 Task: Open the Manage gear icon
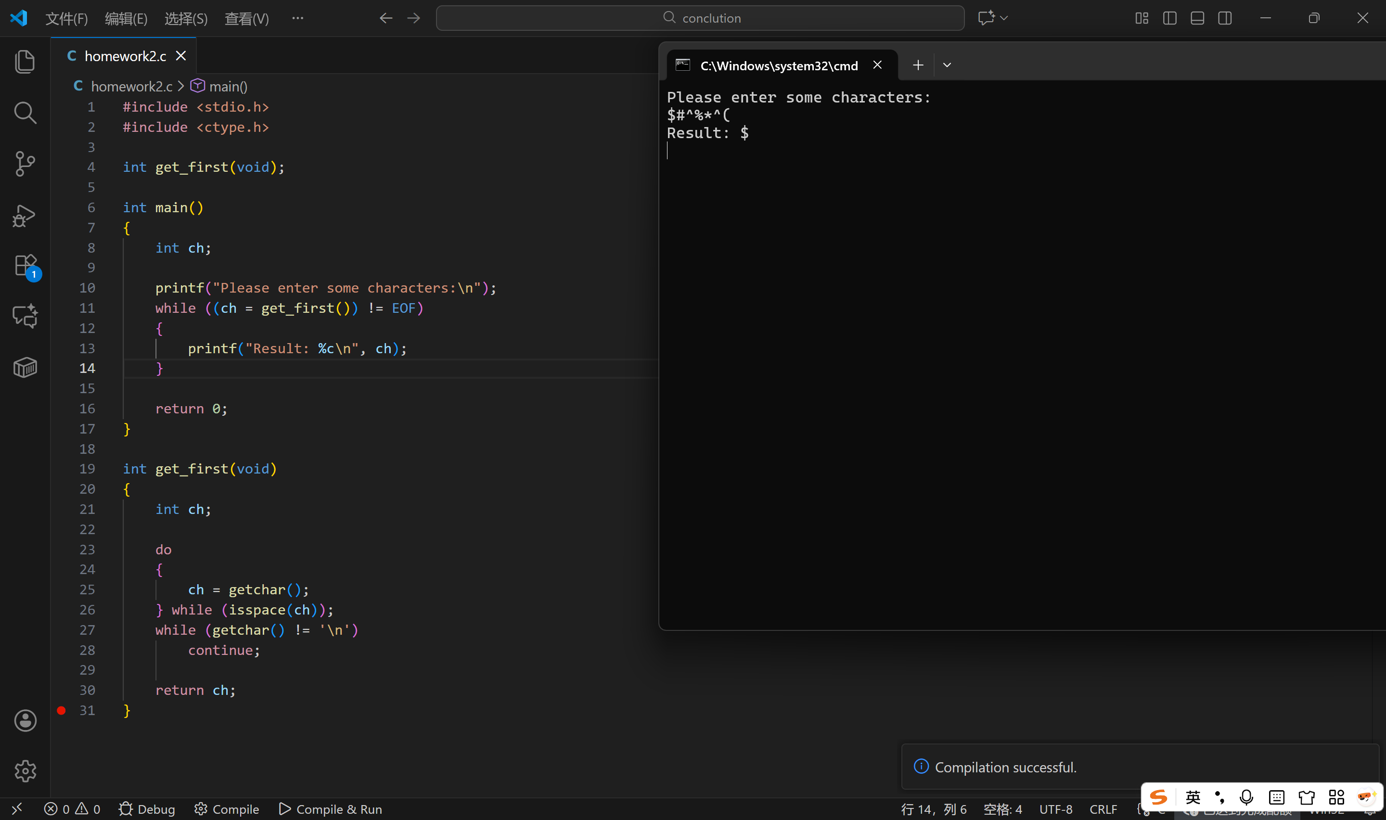[x=25, y=771]
